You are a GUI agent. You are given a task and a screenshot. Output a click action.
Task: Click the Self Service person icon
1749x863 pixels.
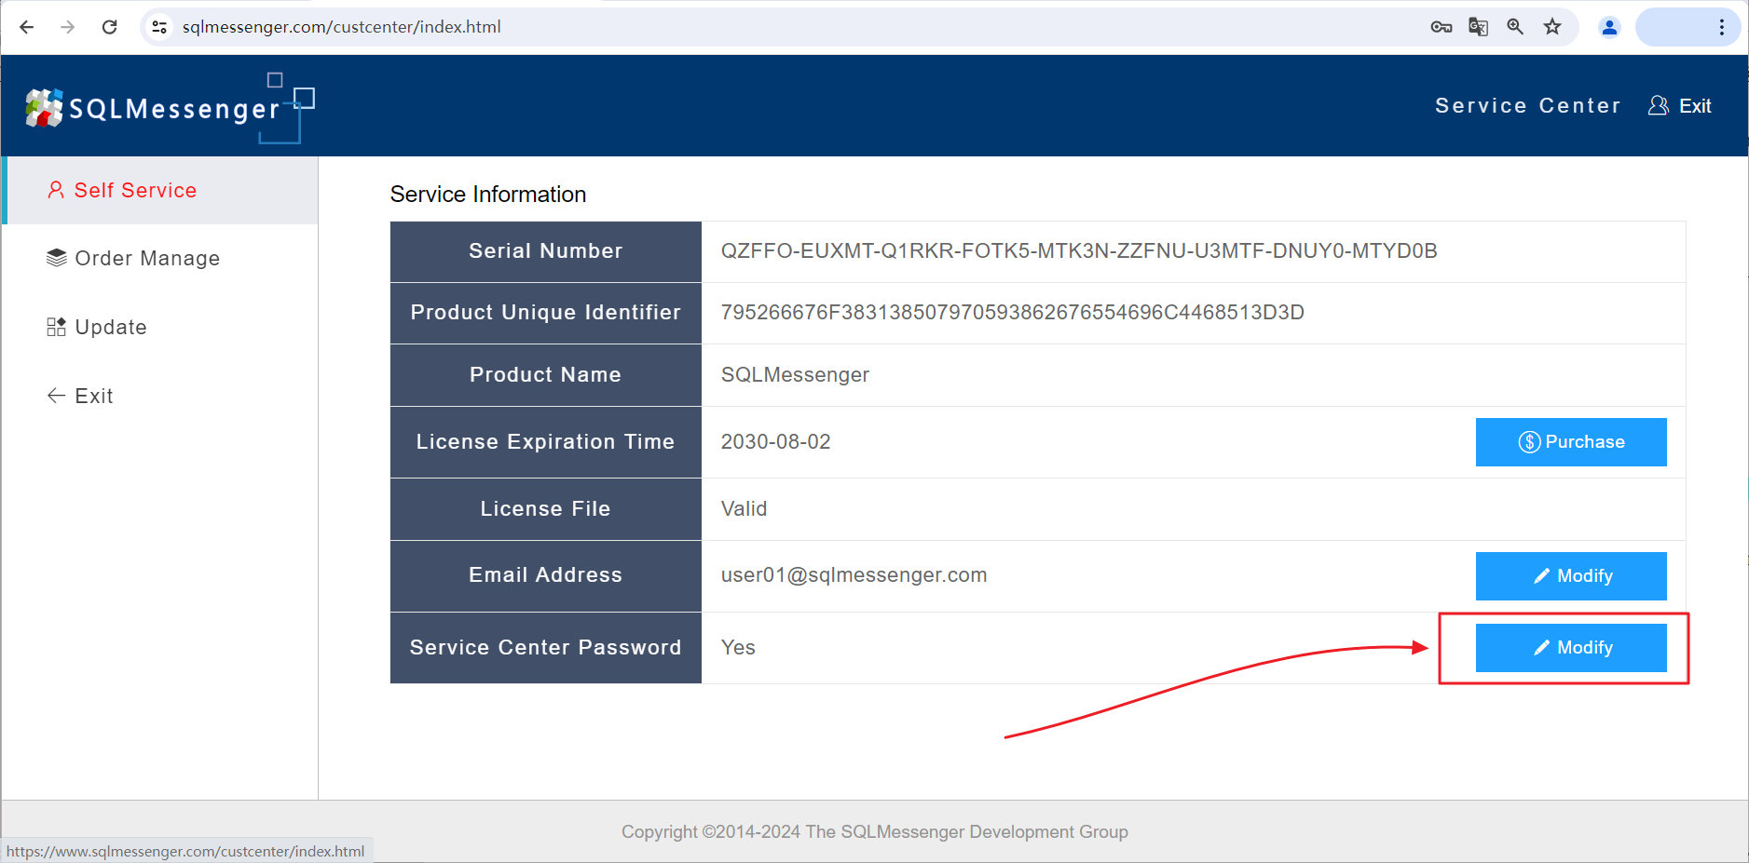click(x=56, y=190)
